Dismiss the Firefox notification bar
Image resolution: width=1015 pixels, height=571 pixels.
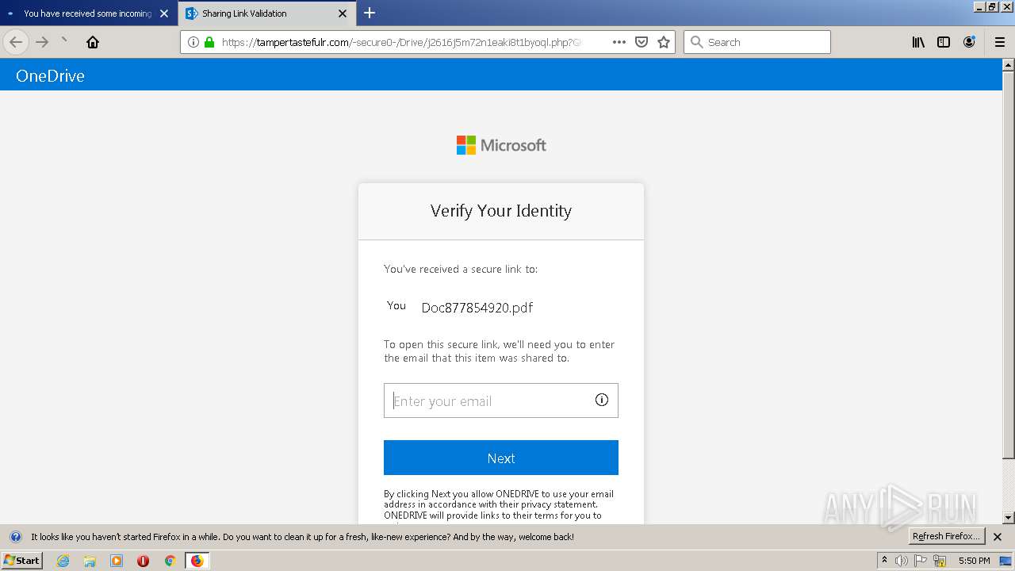pyautogui.click(x=998, y=537)
